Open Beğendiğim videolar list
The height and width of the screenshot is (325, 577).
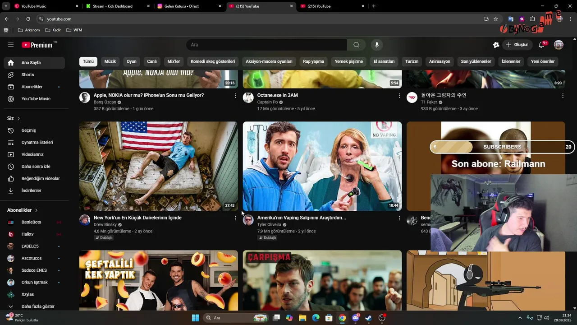coord(34,178)
